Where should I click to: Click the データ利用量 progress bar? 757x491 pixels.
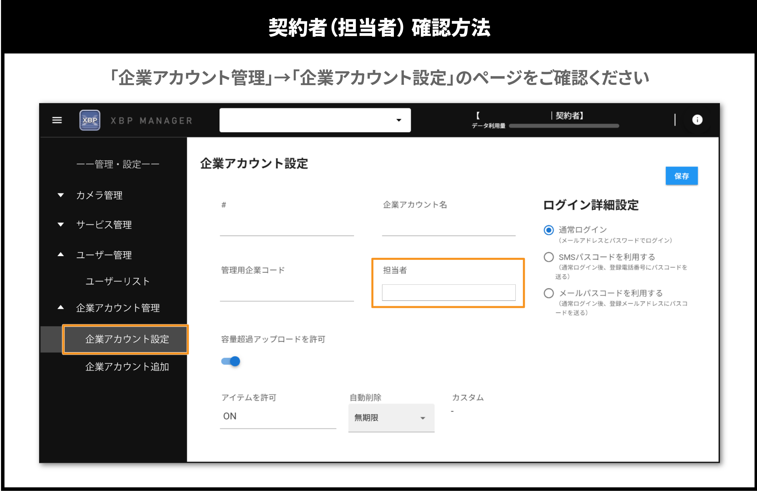coord(564,126)
